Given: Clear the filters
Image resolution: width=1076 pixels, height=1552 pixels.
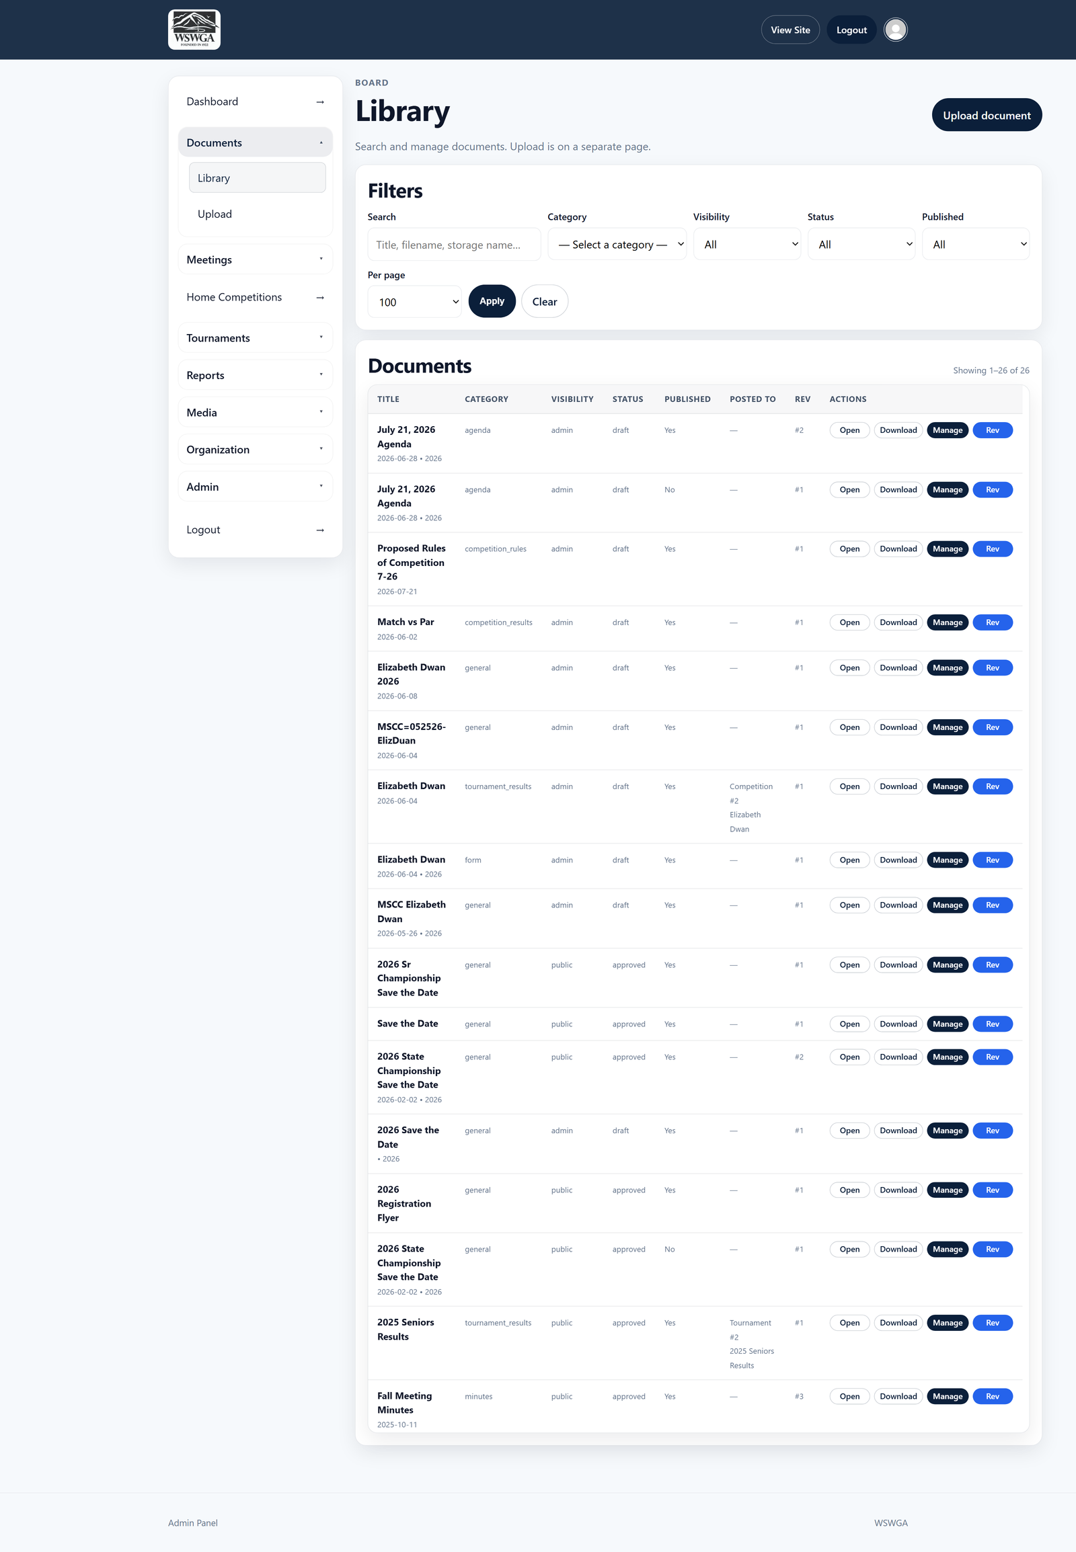Looking at the screenshot, I should click(544, 301).
